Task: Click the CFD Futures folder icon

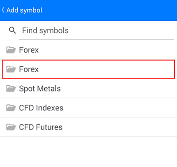Action: [11, 127]
